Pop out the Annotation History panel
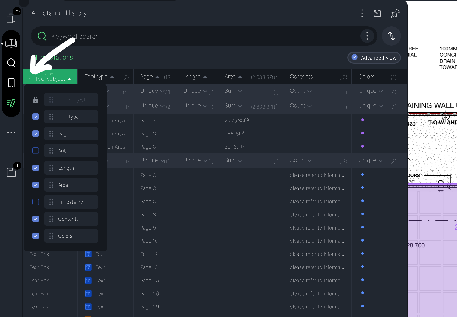 [377, 13]
